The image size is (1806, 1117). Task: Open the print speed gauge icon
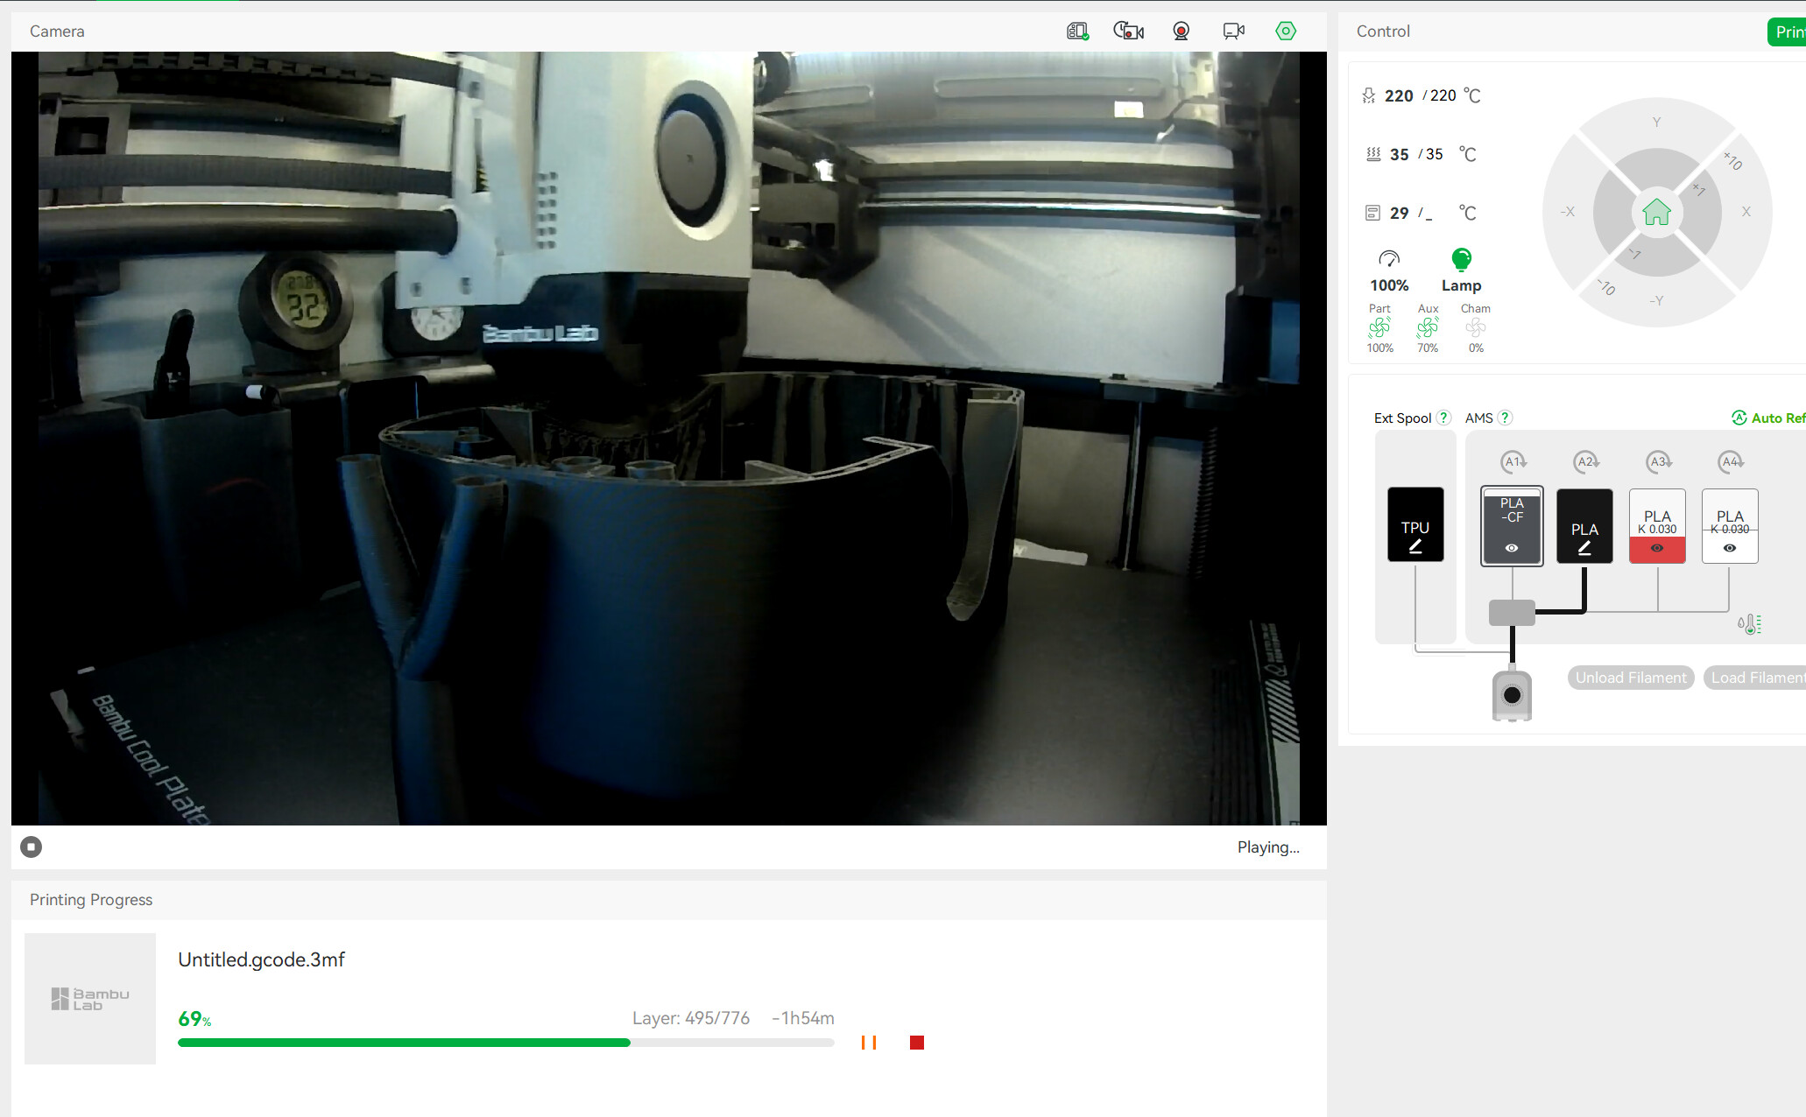click(1389, 259)
